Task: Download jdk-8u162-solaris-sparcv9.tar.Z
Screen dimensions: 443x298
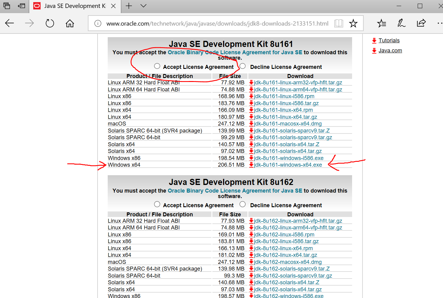Action: 292,269
